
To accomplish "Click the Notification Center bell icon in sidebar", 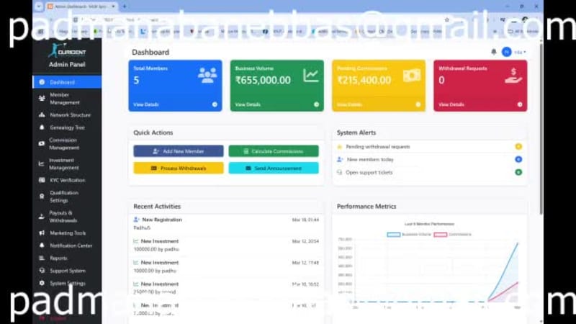I will pyautogui.click(x=42, y=246).
